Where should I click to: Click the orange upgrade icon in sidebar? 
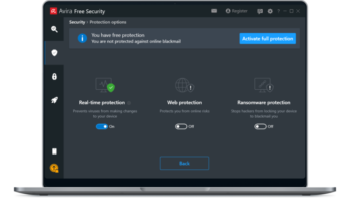tap(54, 168)
